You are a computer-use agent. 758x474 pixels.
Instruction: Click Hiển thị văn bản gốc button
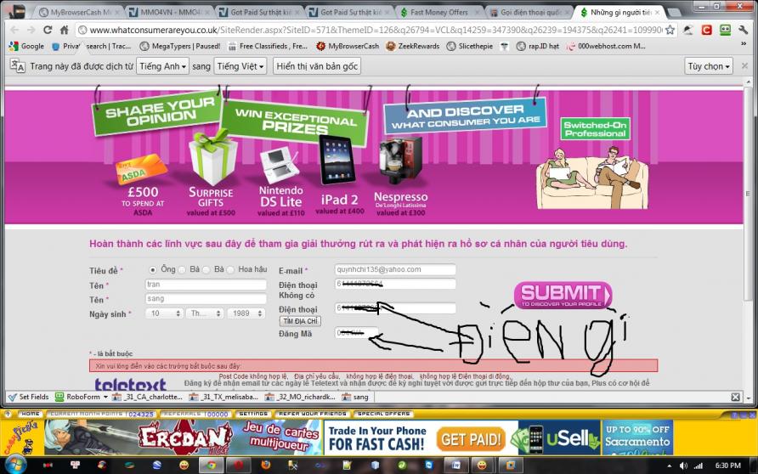point(317,66)
